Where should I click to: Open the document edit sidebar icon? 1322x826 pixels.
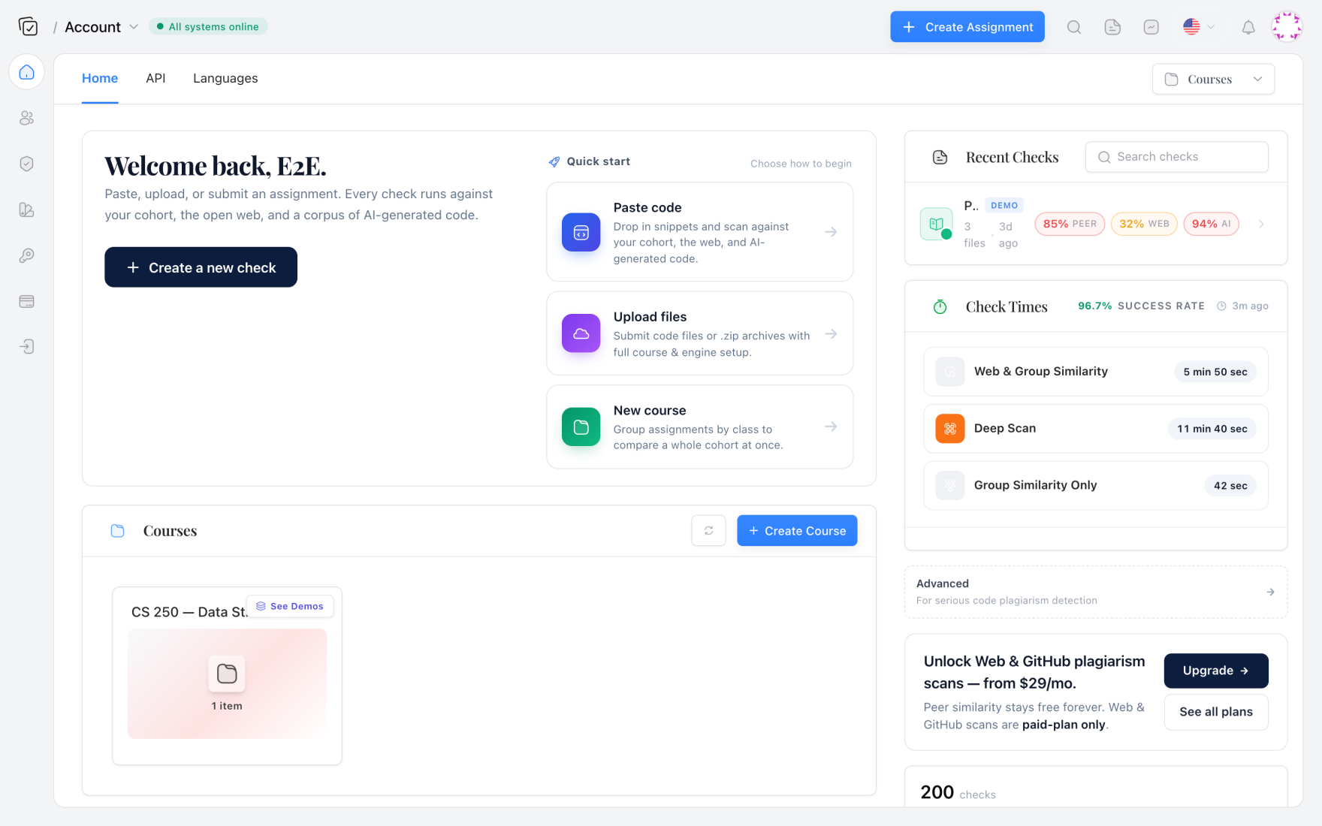point(27,210)
